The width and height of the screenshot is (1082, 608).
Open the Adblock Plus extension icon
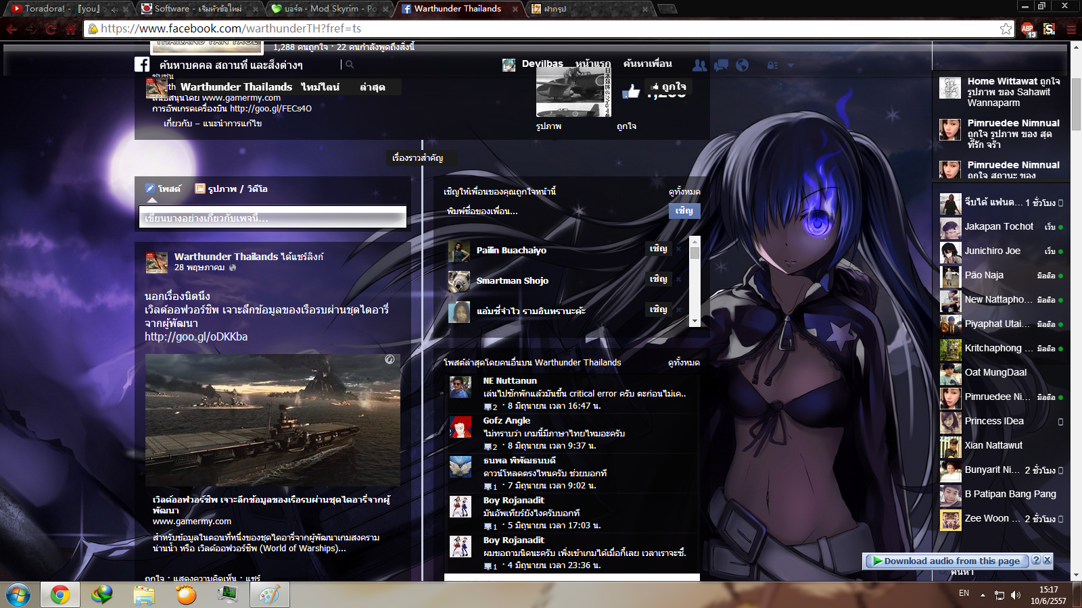pyautogui.click(x=1028, y=29)
